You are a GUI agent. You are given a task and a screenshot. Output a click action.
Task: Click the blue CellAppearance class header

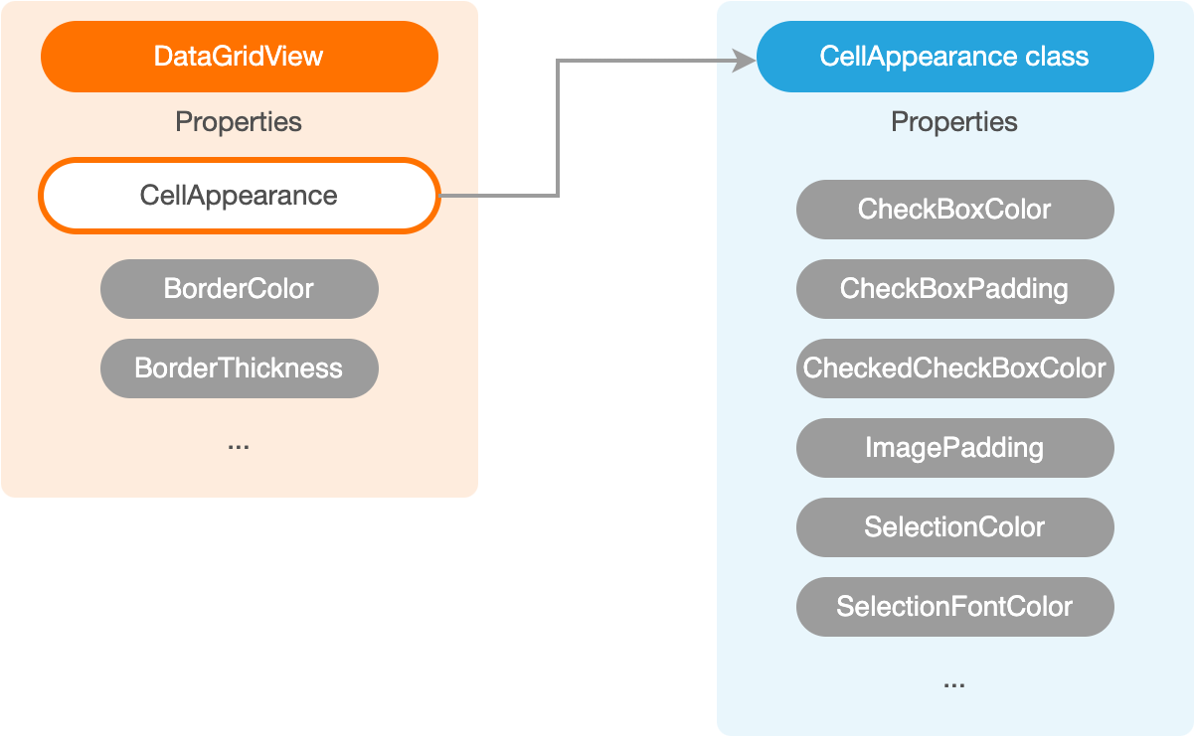[x=954, y=56]
